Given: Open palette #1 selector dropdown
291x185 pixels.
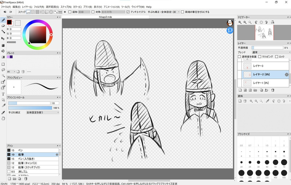Looking at the screenshot, I should point(11,72).
